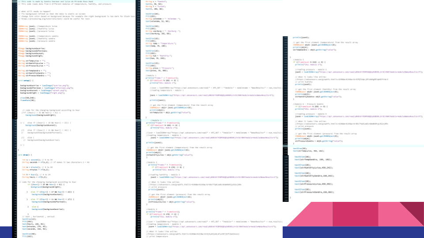The image size is (424, 238).
Task: Click the 'PImage backgroundnight;' declaration line
Action: click(30, 56)
